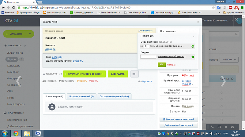Go to next task with right arrow

pos(223,81)
